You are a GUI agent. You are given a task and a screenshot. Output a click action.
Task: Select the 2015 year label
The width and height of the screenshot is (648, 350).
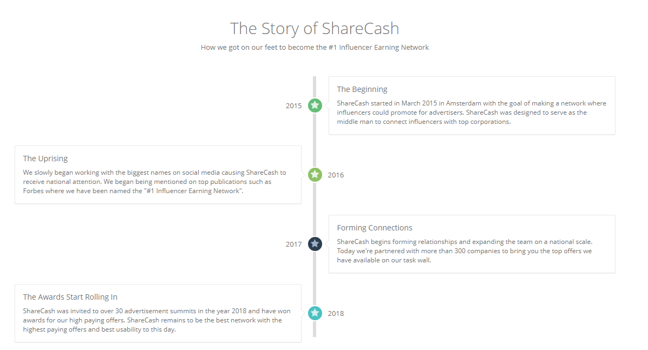pyautogui.click(x=293, y=105)
